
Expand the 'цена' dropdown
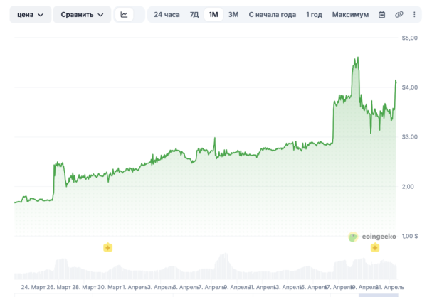click(30, 14)
